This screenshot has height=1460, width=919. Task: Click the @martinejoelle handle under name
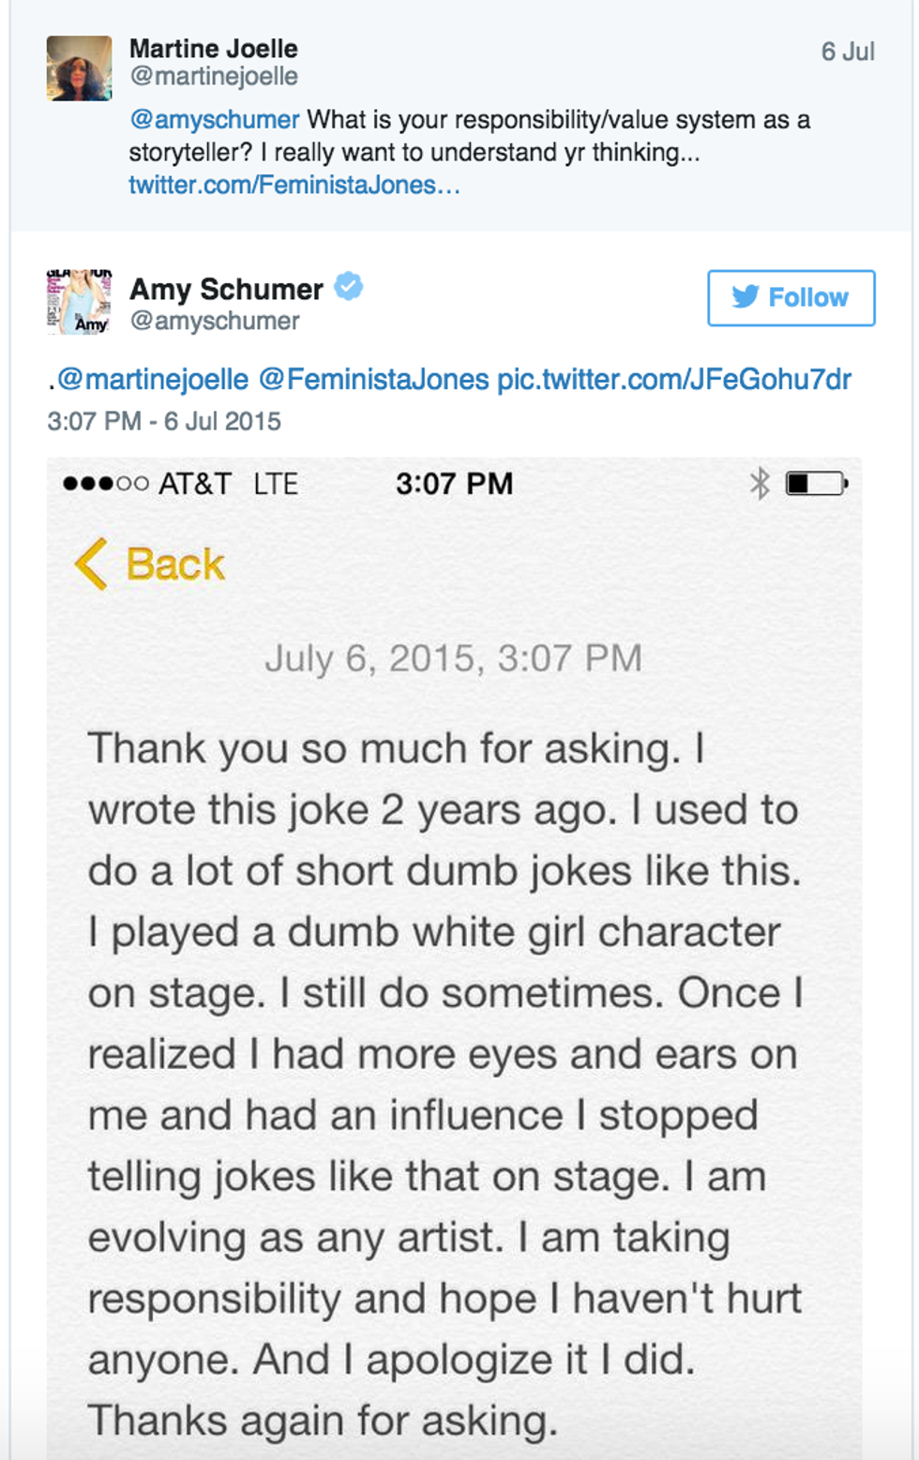pos(214,77)
